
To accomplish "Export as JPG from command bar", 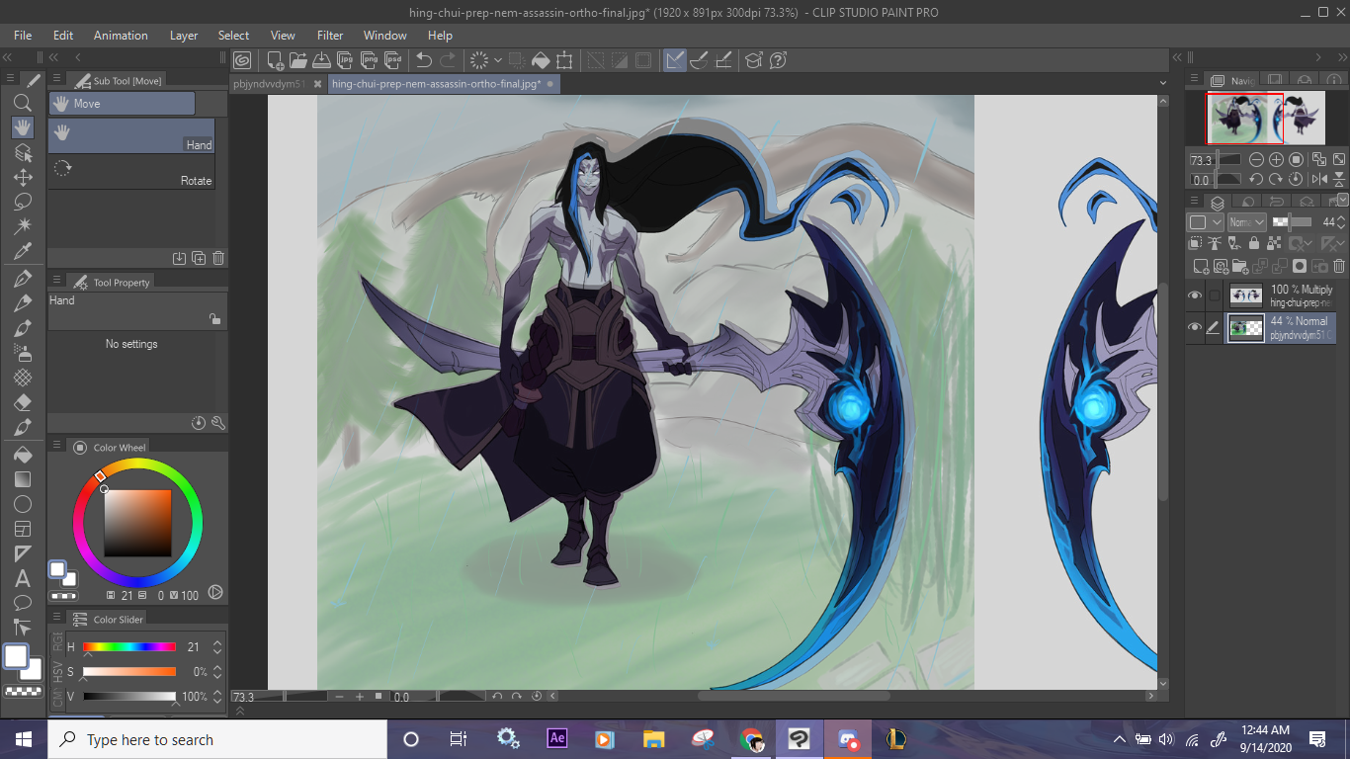I will pos(346,60).
